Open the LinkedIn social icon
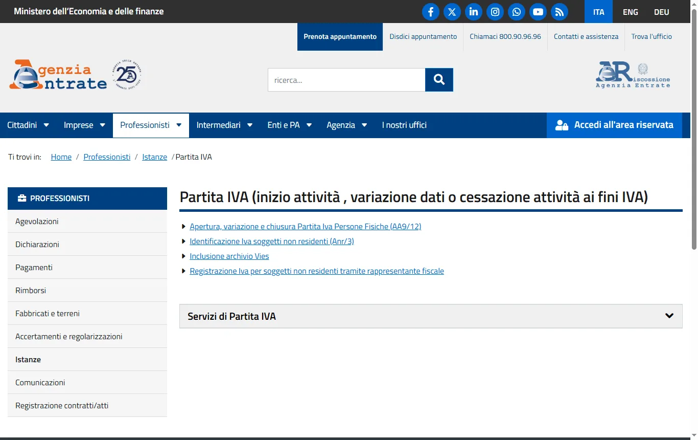Image resolution: width=698 pixels, height=440 pixels. click(x=474, y=12)
